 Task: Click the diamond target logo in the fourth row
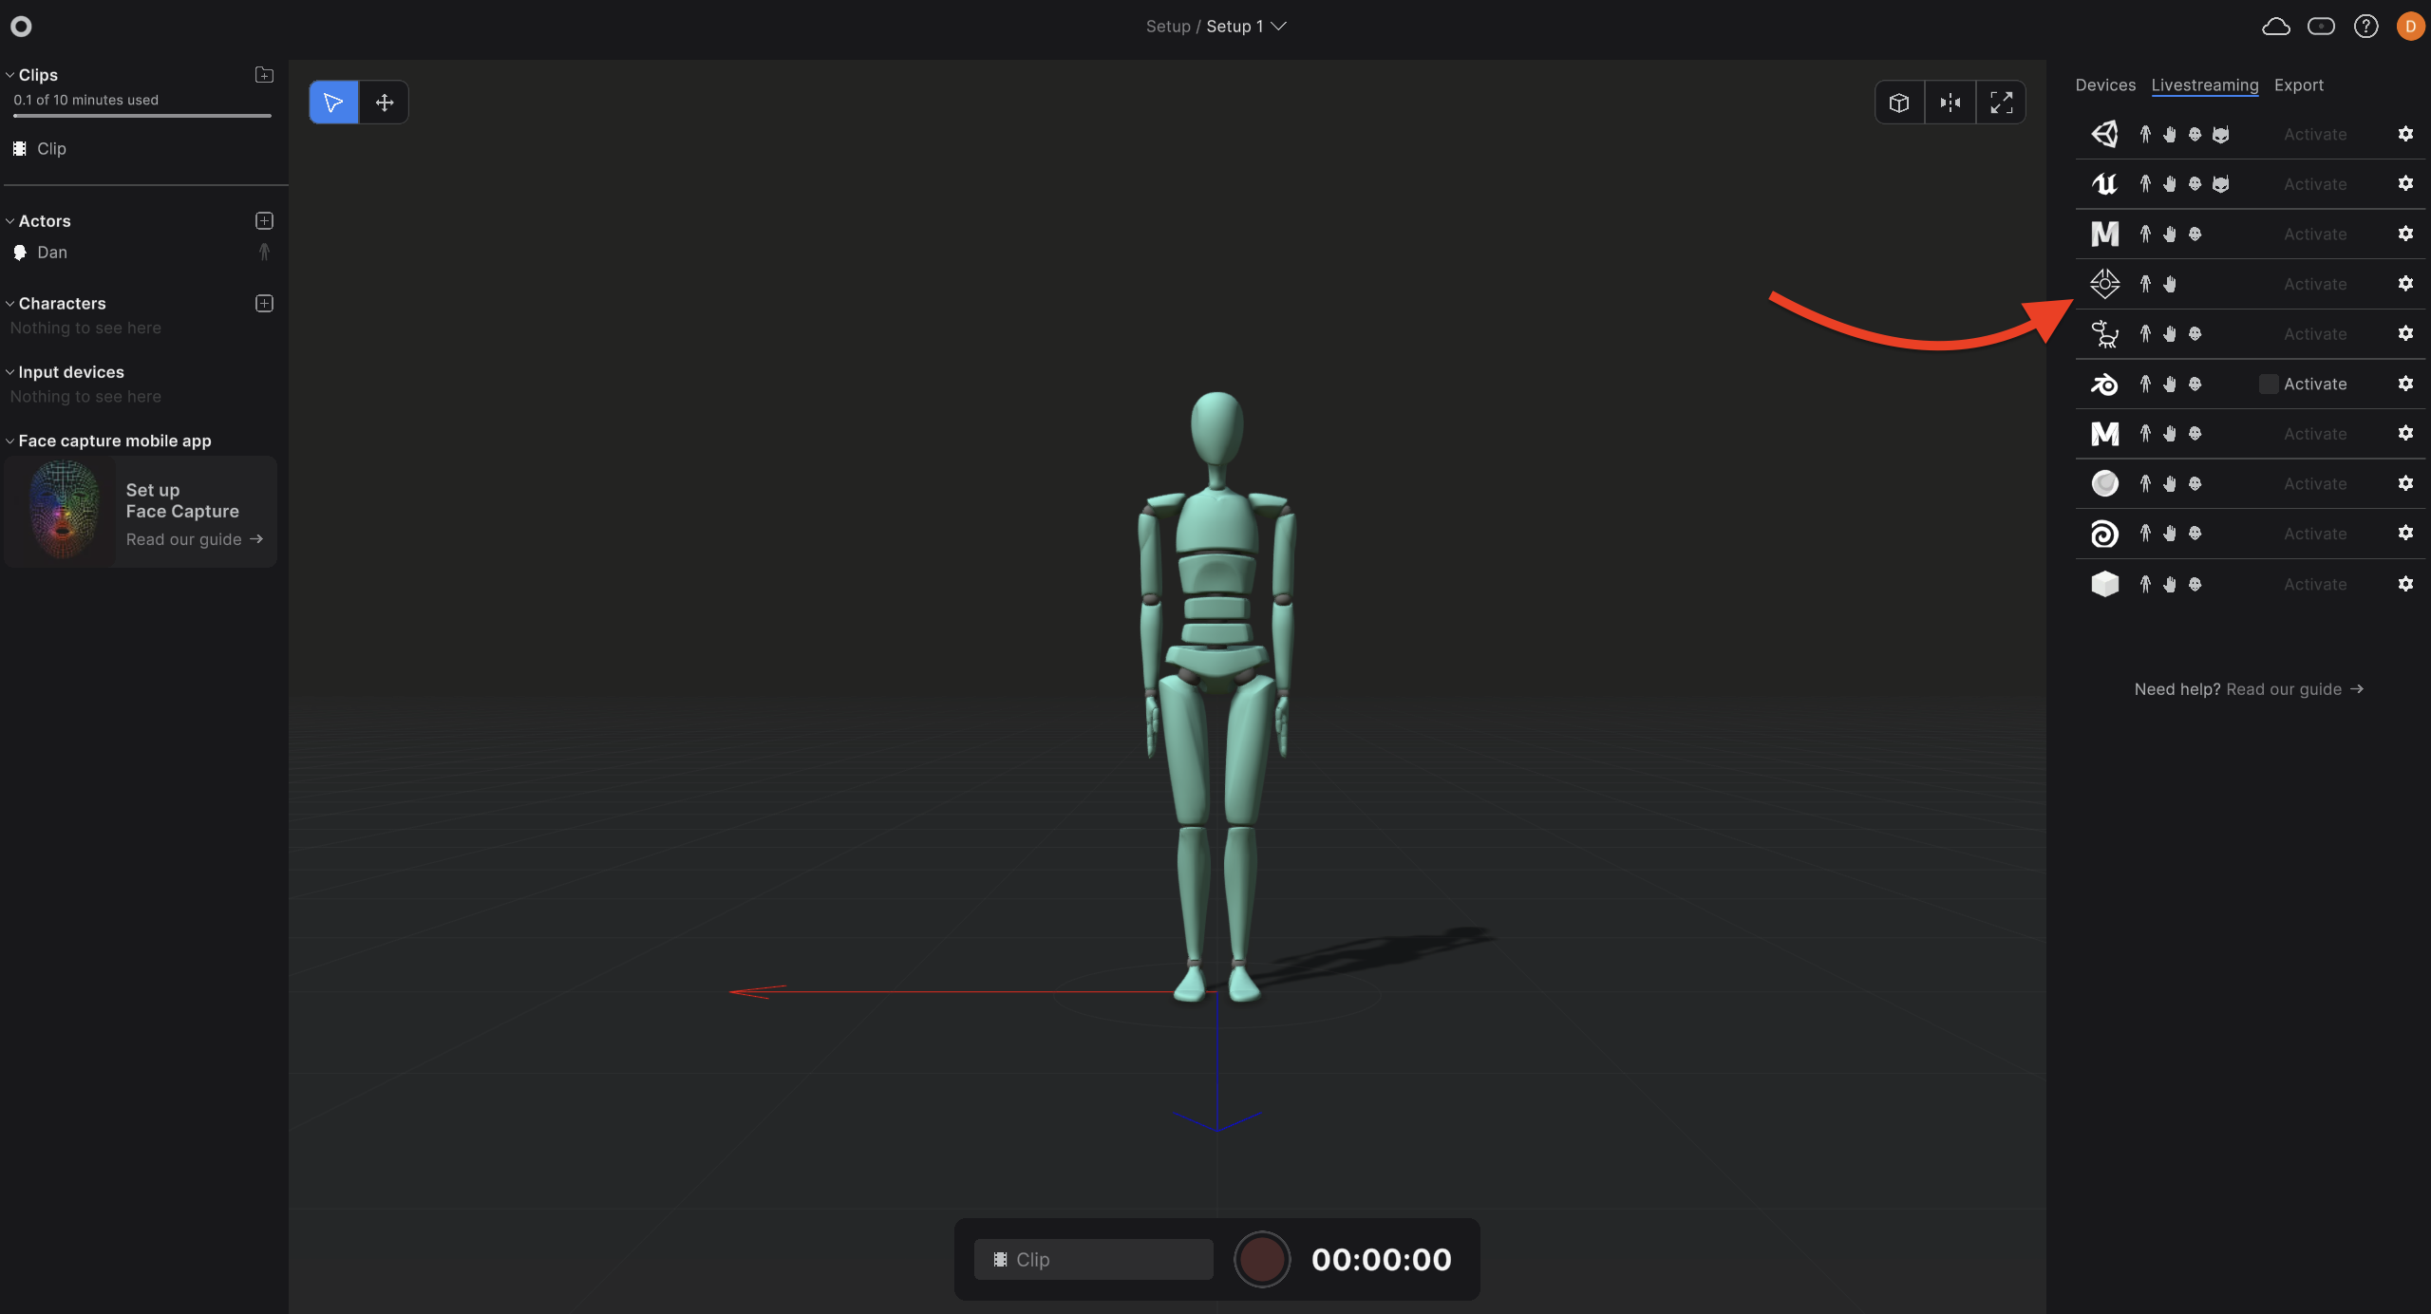tap(2104, 284)
